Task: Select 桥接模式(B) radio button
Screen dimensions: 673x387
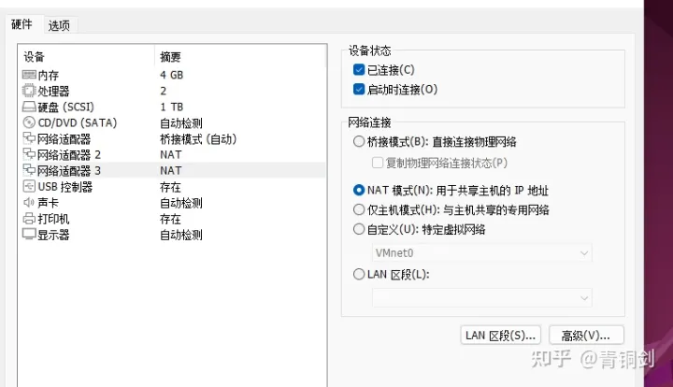Action: click(360, 142)
